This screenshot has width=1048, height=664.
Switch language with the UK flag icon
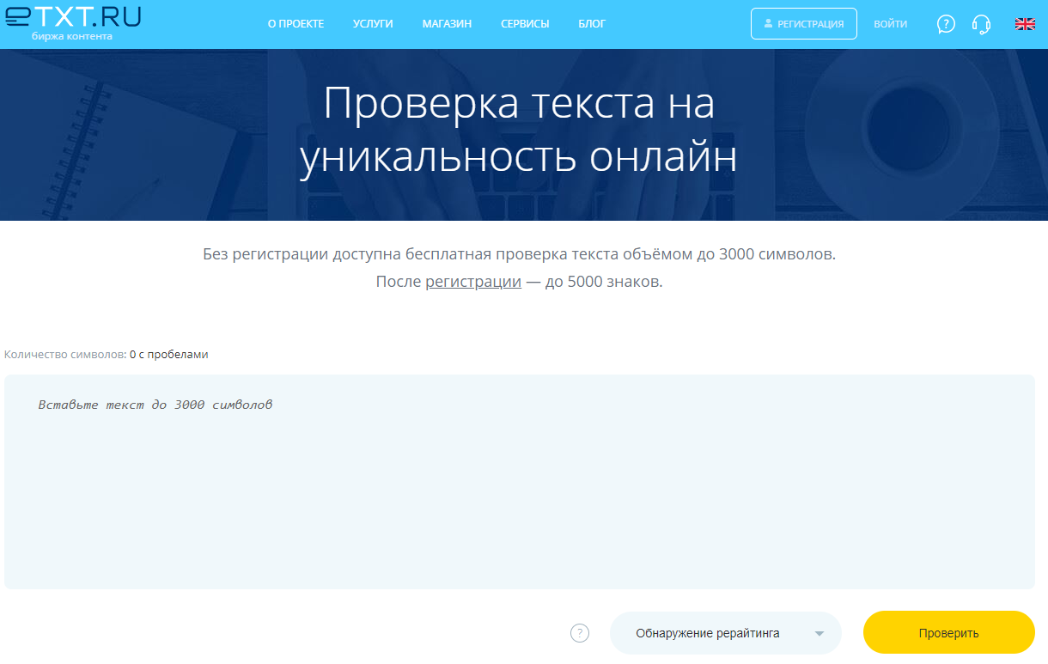pos(1025,24)
